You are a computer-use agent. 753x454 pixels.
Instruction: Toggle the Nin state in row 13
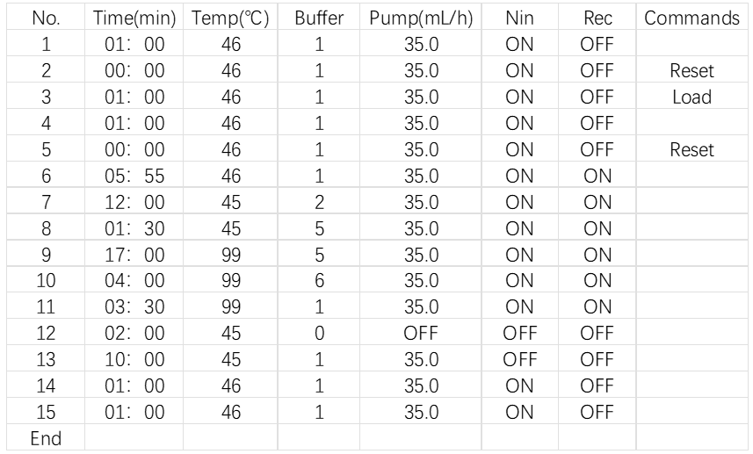pyautogui.click(x=519, y=361)
